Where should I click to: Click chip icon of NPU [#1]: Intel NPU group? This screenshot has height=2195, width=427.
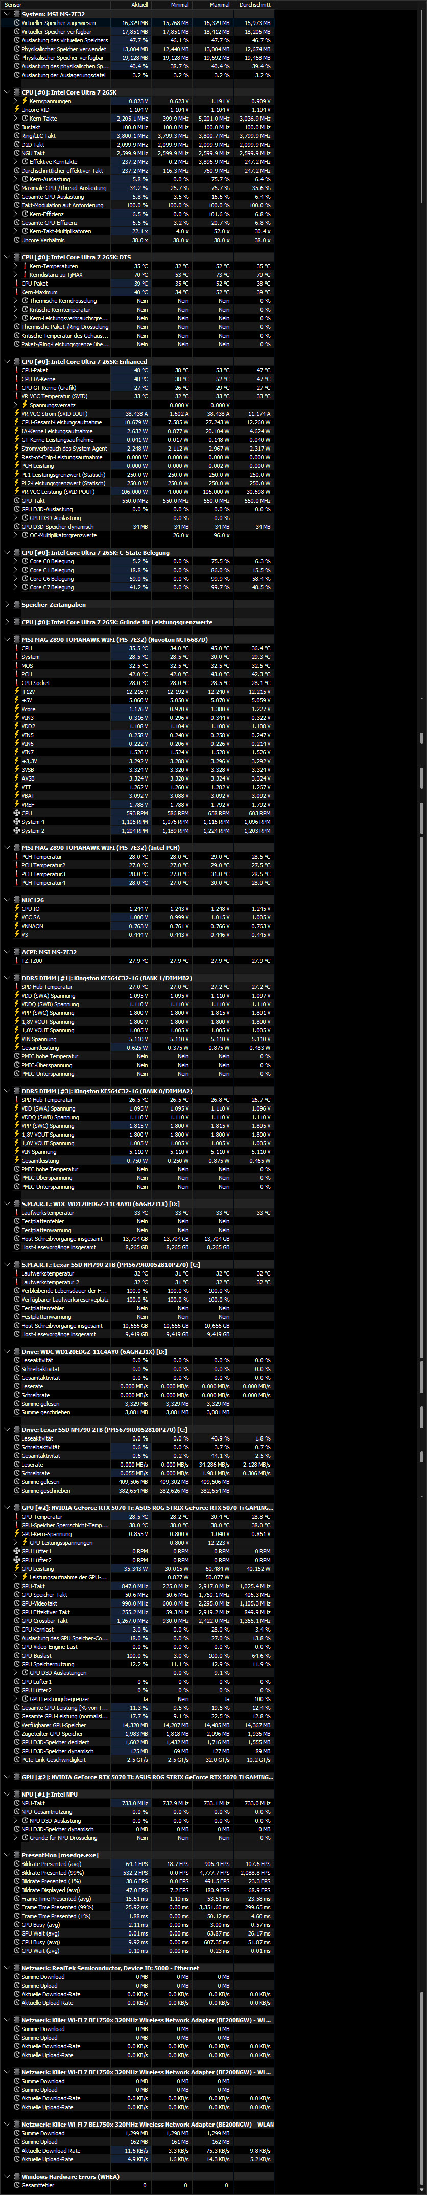pyautogui.click(x=17, y=1795)
